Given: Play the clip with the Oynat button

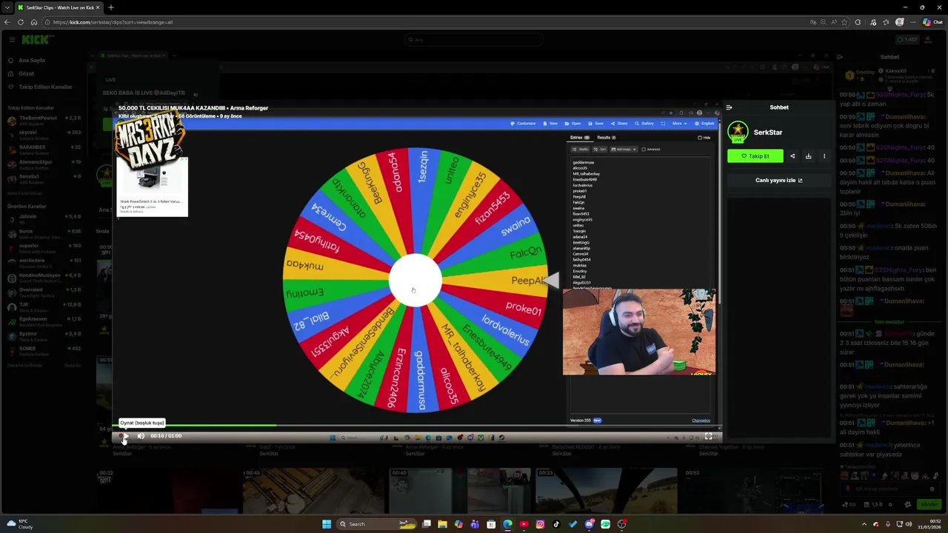Looking at the screenshot, I should click(125, 436).
